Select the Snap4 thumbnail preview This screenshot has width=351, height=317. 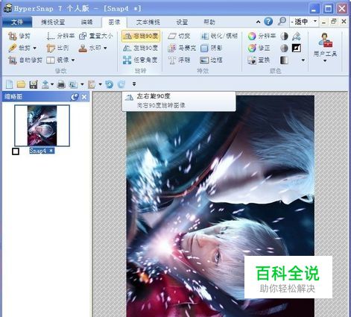[x=42, y=125]
